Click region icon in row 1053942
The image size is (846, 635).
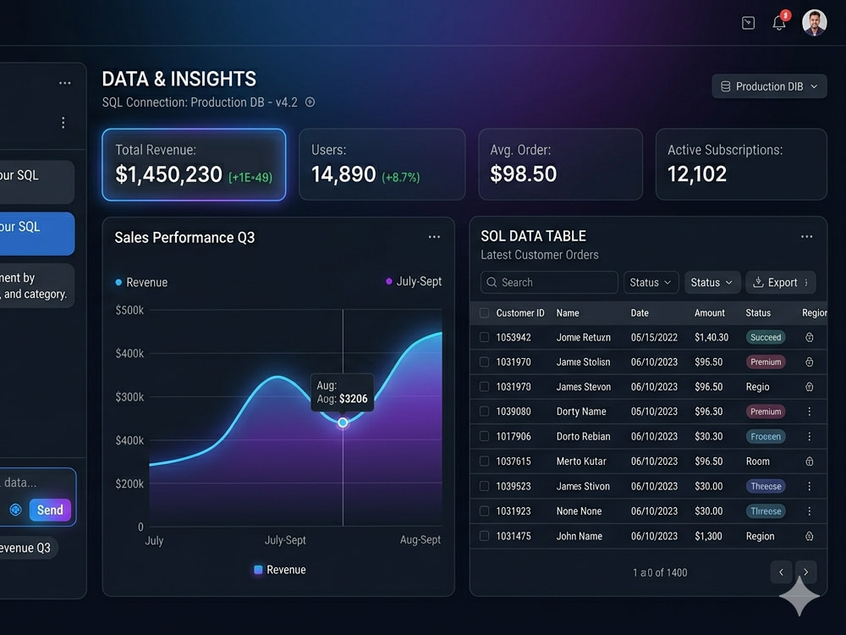810,338
